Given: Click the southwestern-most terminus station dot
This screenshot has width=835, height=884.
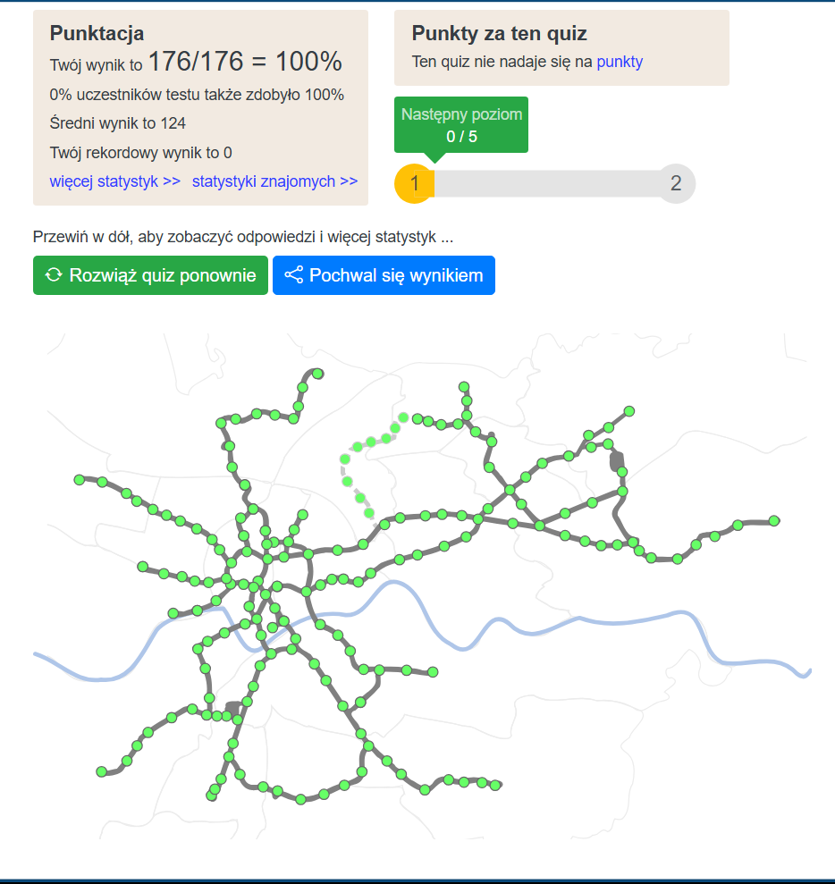Looking at the screenshot, I should pos(102,771).
